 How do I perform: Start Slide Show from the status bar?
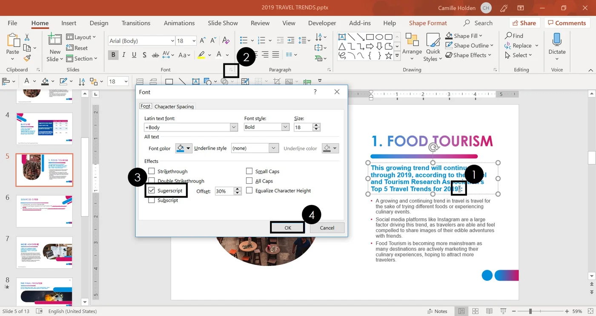point(504,311)
